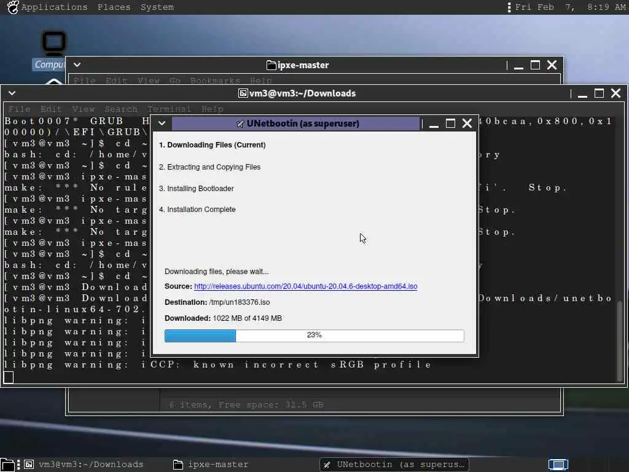Click the terminal vertical scrollbar thumb

pyautogui.click(x=620, y=340)
